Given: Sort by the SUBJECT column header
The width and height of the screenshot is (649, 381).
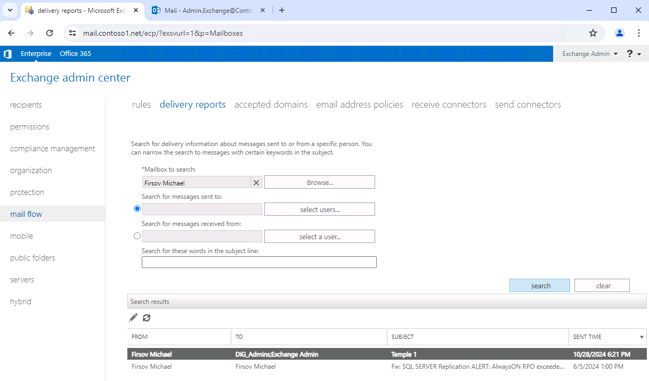Looking at the screenshot, I should coord(478,337).
